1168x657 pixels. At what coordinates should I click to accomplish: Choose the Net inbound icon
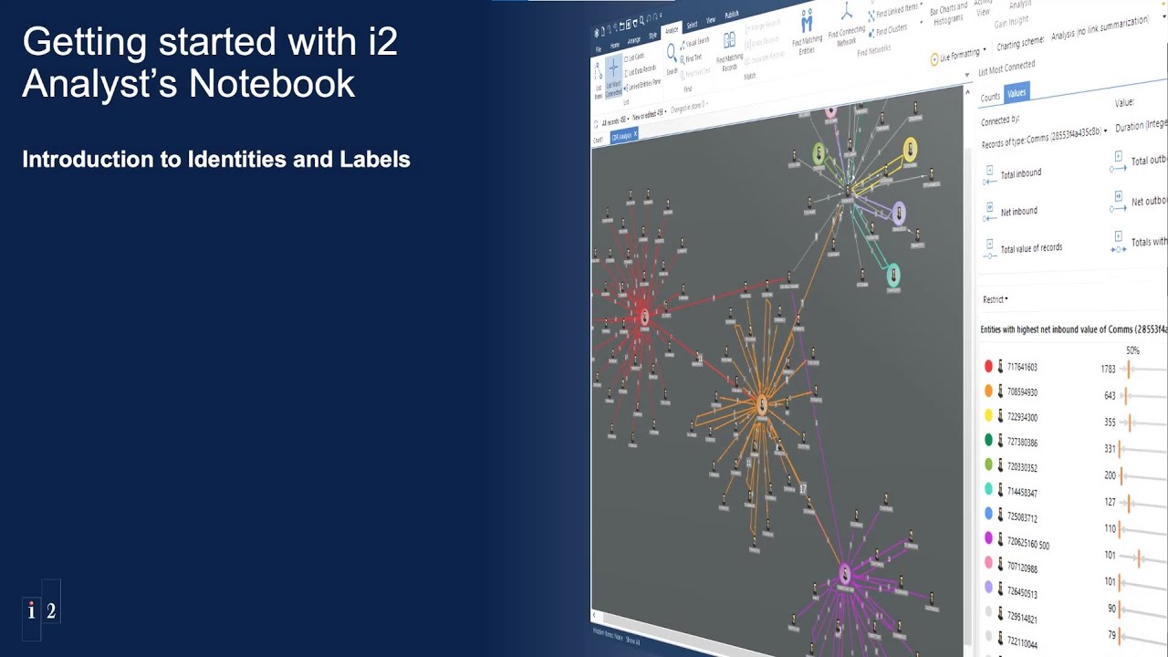pos(991,213)
